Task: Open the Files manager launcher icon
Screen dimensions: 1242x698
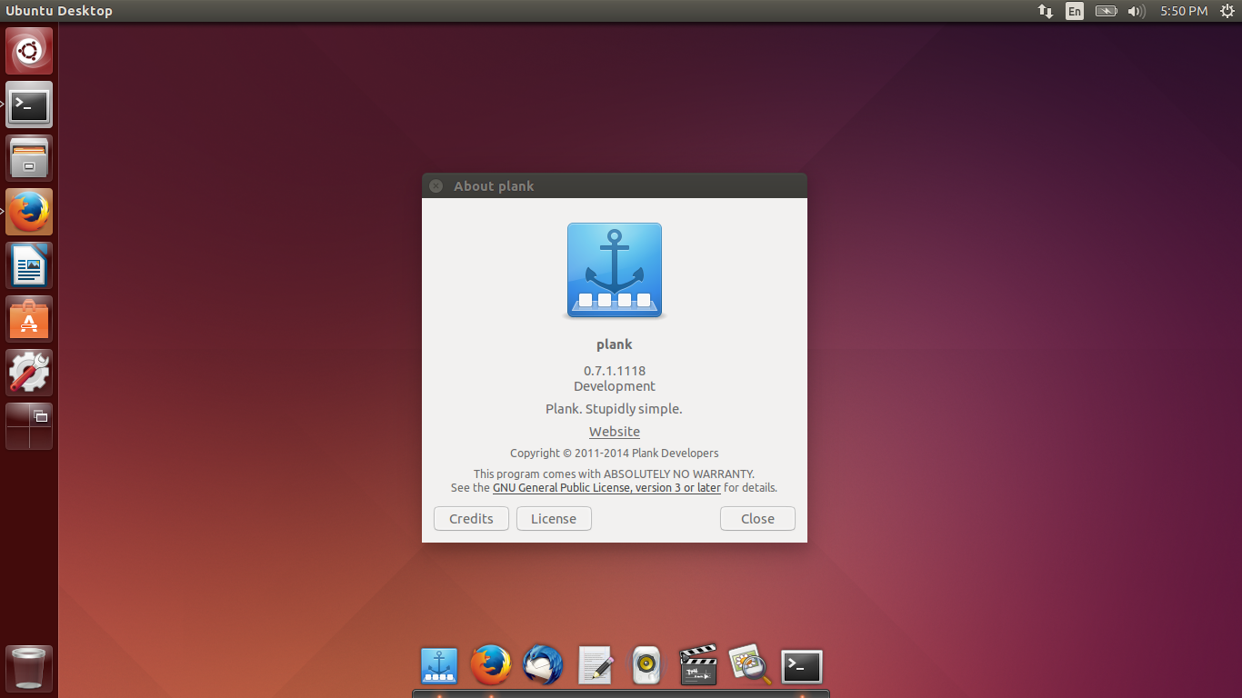Action: (29, 158)
